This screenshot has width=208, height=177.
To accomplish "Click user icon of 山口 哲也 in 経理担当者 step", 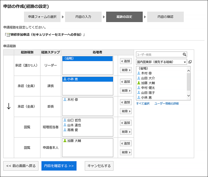I will click(x=65, y=120).
